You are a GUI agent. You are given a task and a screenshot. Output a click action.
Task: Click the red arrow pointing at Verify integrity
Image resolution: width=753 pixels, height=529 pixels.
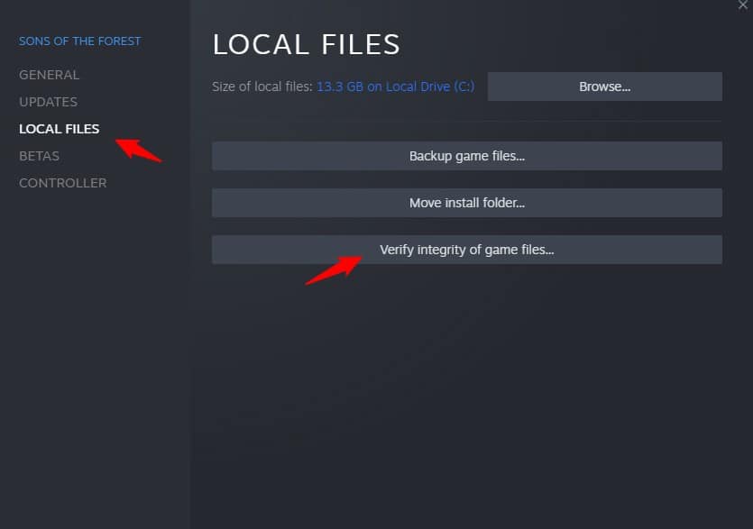[334, 269]
